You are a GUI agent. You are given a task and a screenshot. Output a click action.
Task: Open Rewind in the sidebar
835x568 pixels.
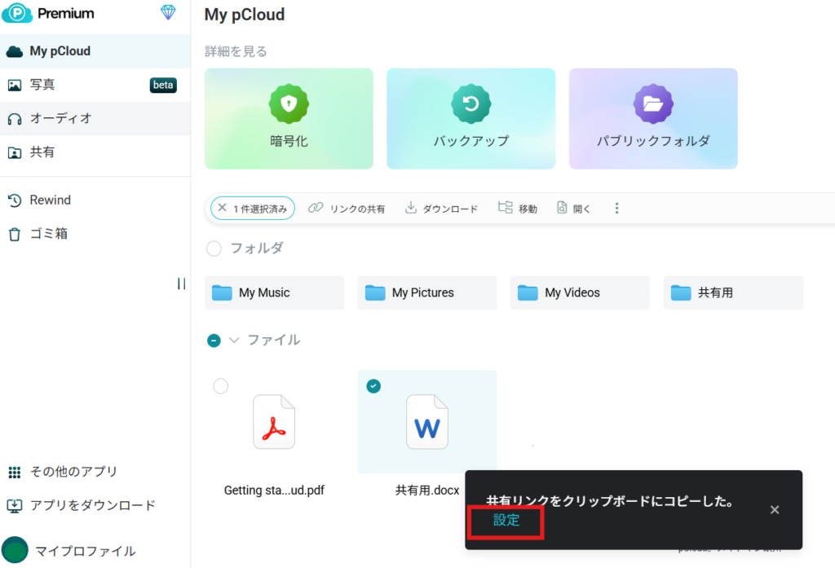pos(50,200)
